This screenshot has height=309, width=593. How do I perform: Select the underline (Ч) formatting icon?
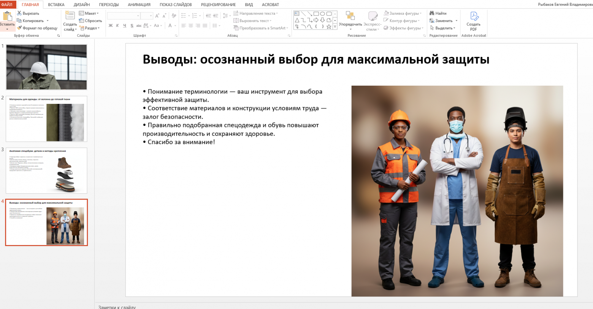pos(124,25)
